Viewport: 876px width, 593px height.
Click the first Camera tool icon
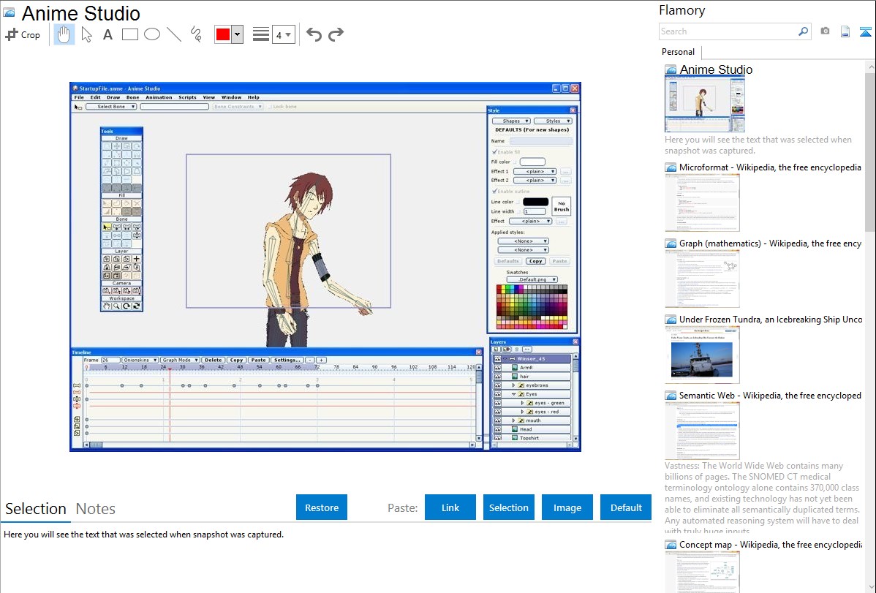106,290
